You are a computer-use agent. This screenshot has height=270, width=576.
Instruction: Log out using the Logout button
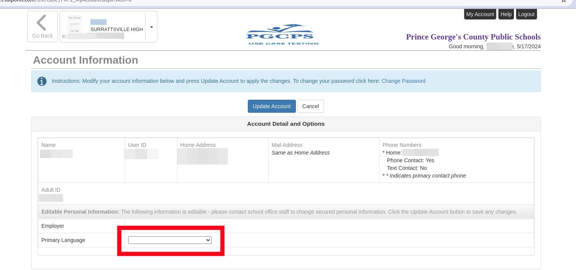pos(526,14)
